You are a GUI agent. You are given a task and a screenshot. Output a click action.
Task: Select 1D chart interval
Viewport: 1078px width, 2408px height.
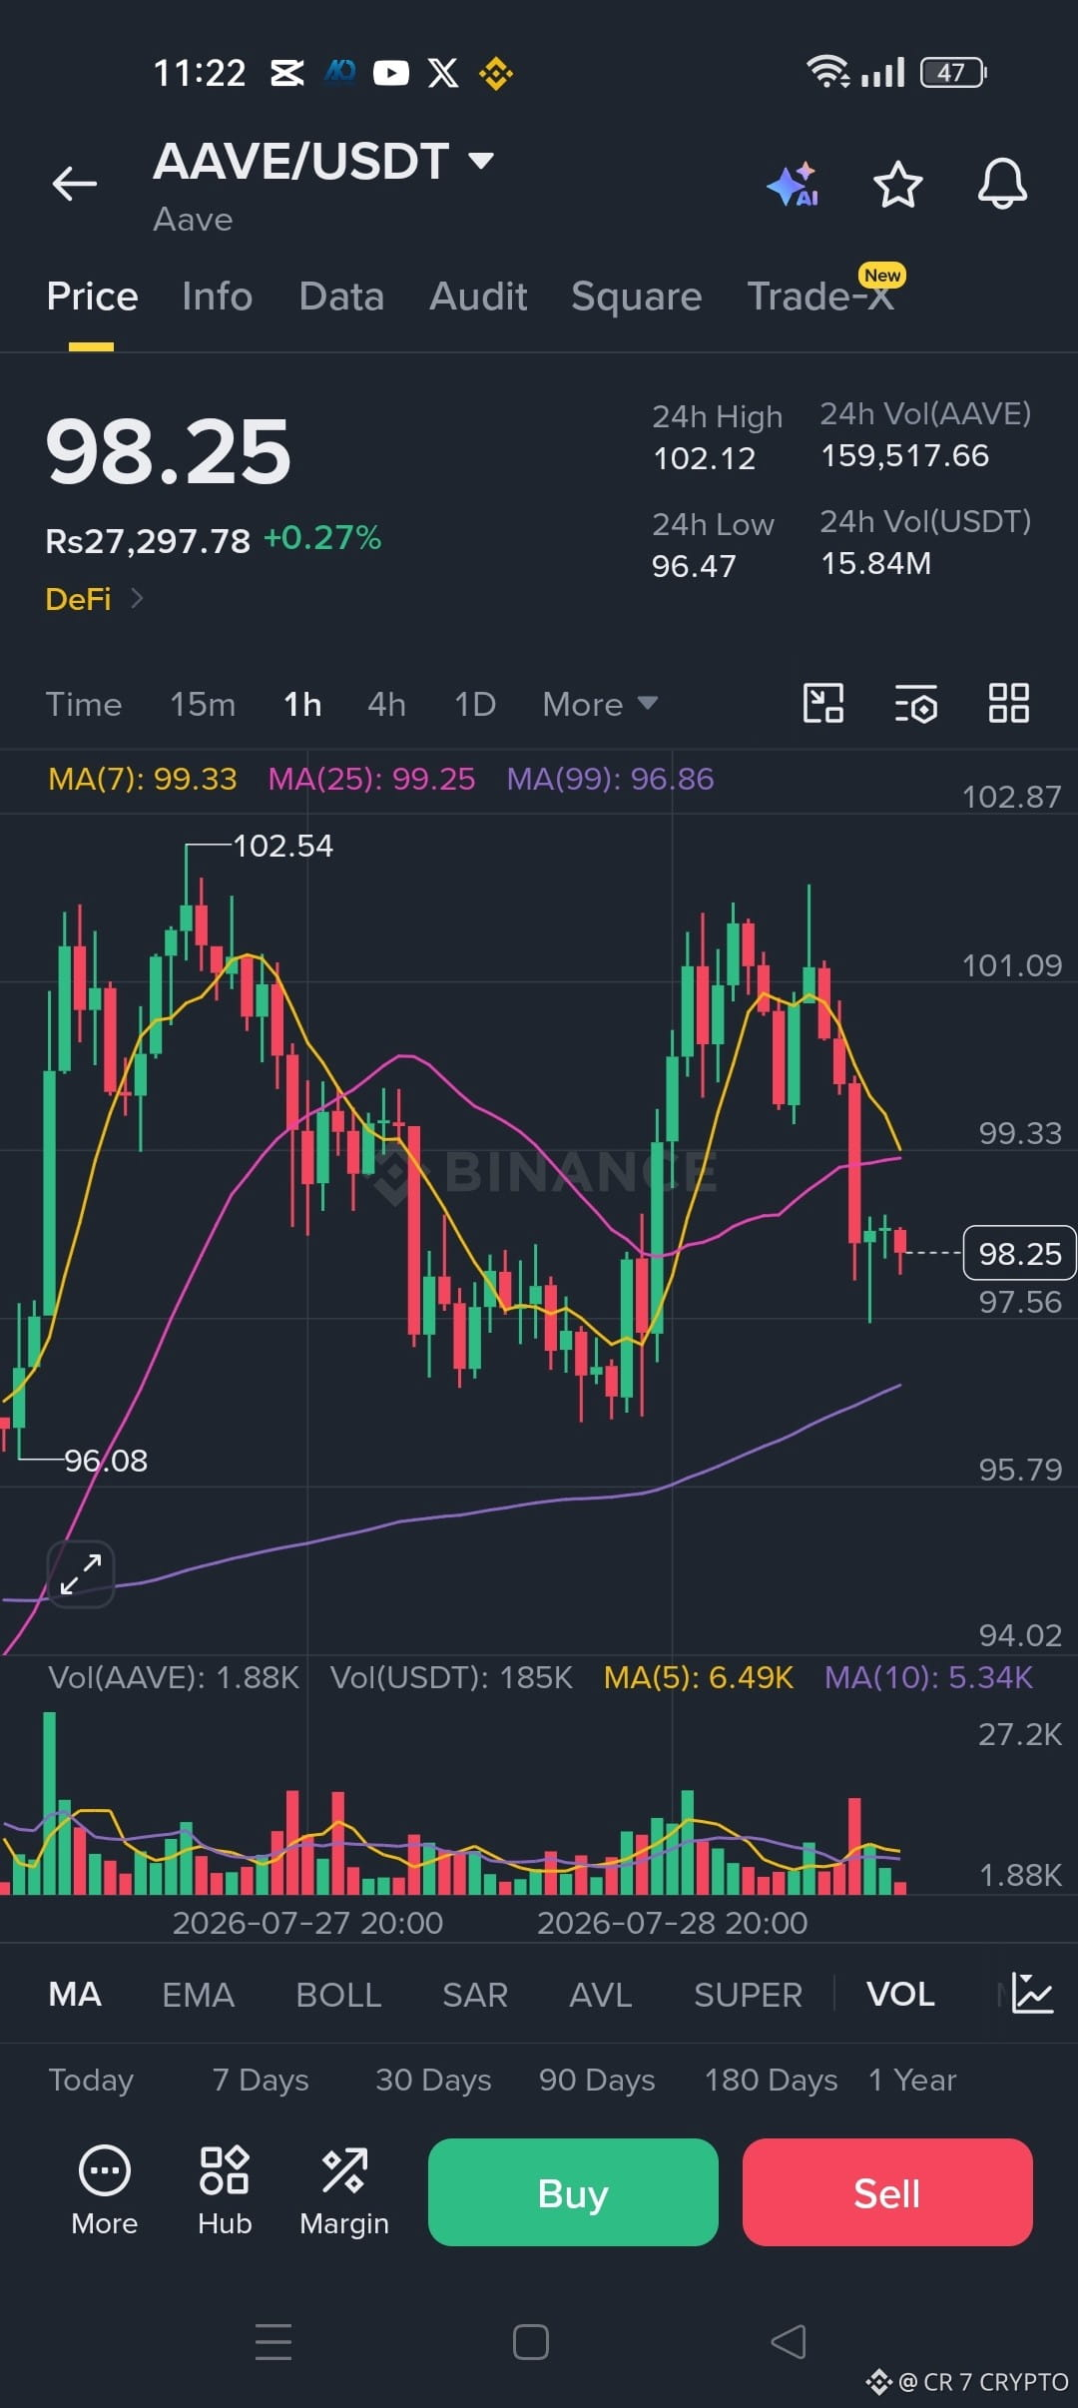point(475,704)
